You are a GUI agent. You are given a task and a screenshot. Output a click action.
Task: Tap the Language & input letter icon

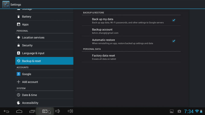coord(19,53)
